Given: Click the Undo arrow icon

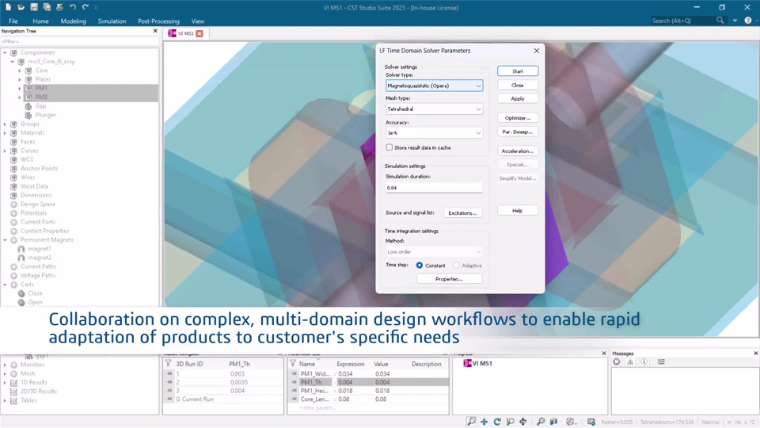Looking at the screenshot, I should (72, 7).
